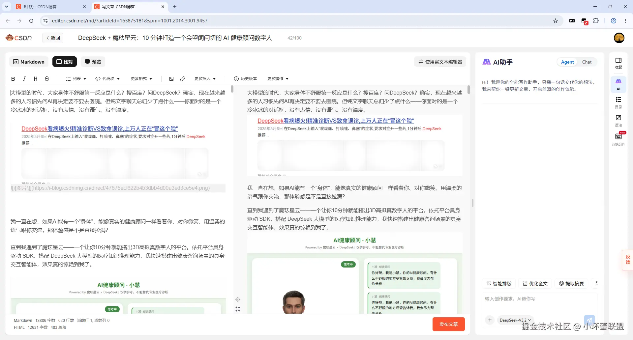633x340 pixels.
Task: Click the preview pane vertical scrollbar
Action: point(469,90)
